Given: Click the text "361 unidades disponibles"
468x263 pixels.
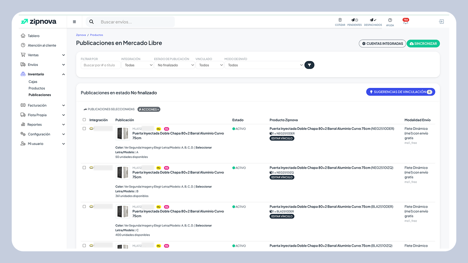Looking at the screenshot, I should 132,196.
